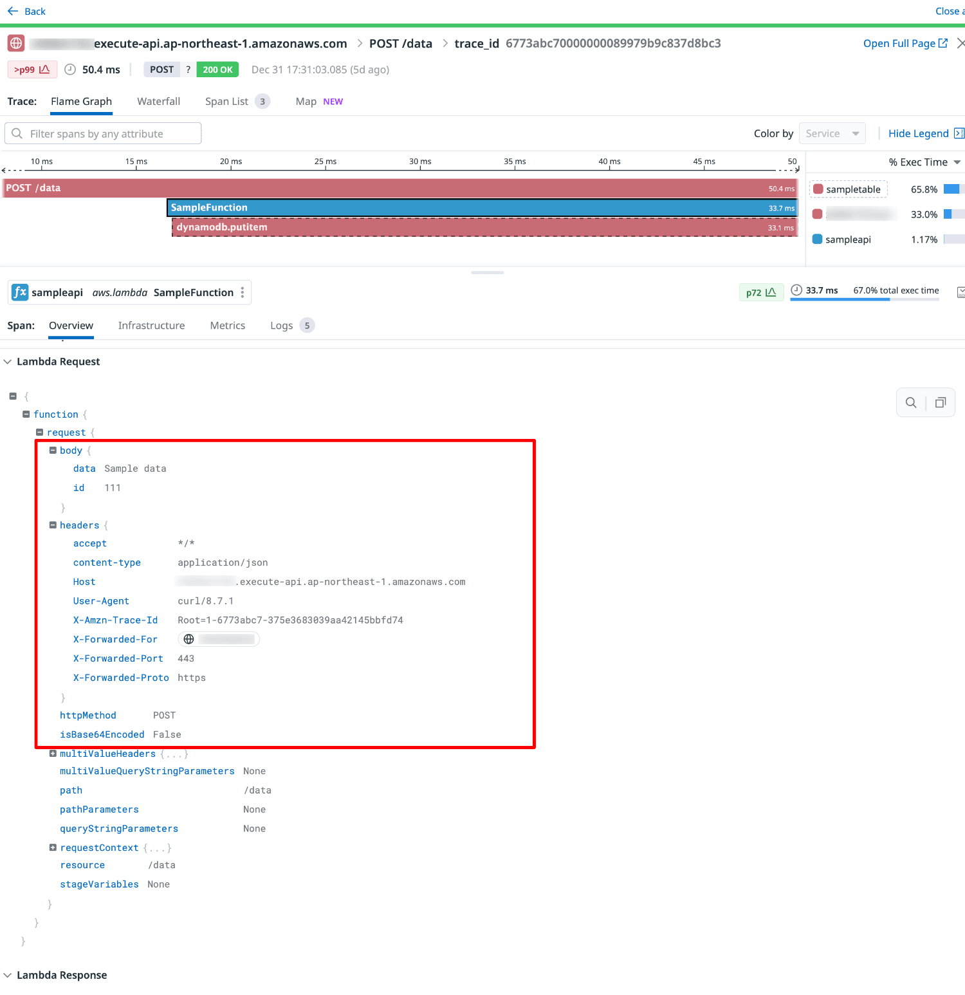The image size is (965, 995).
Task: Click the search icon in filter spans box
Action: pos(17,133)
